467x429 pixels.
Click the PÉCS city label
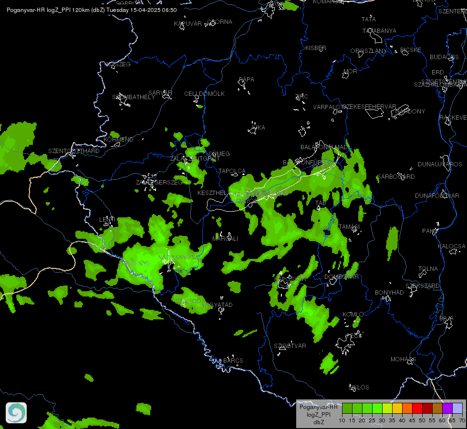pyautogui.click(x=354, y=336)
